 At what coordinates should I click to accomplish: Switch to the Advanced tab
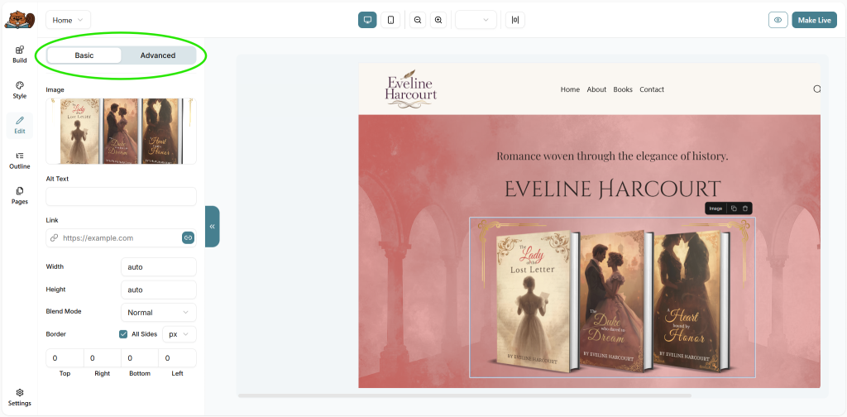coord(158,55)
